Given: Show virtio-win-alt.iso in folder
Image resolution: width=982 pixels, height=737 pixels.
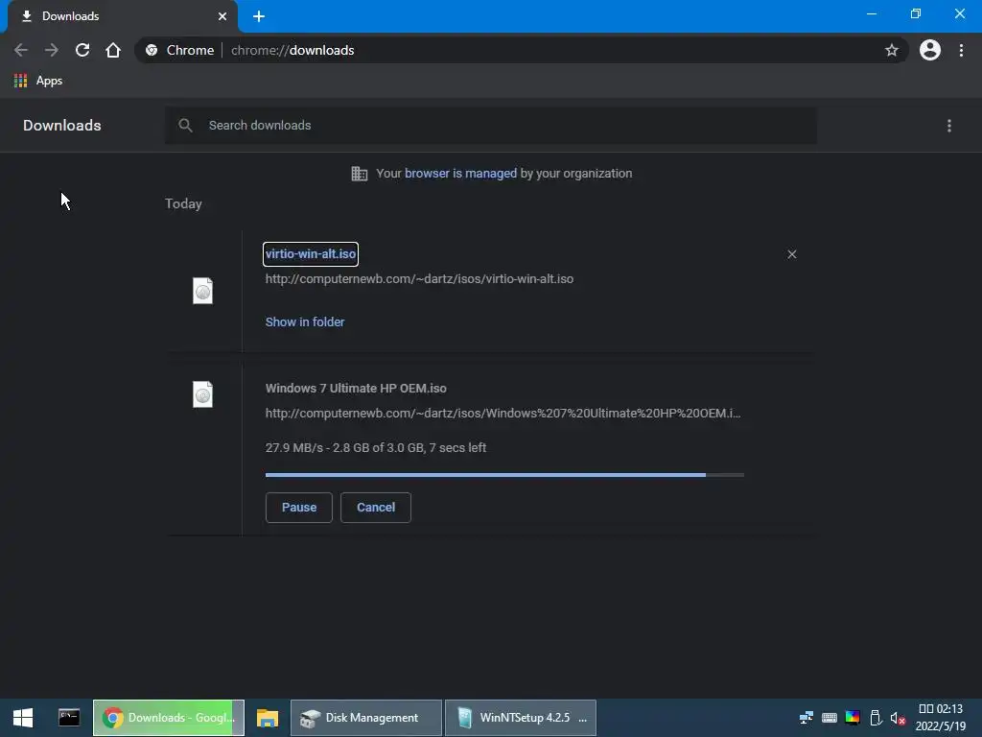Looking at the screenshot, I should pos(305,322).
